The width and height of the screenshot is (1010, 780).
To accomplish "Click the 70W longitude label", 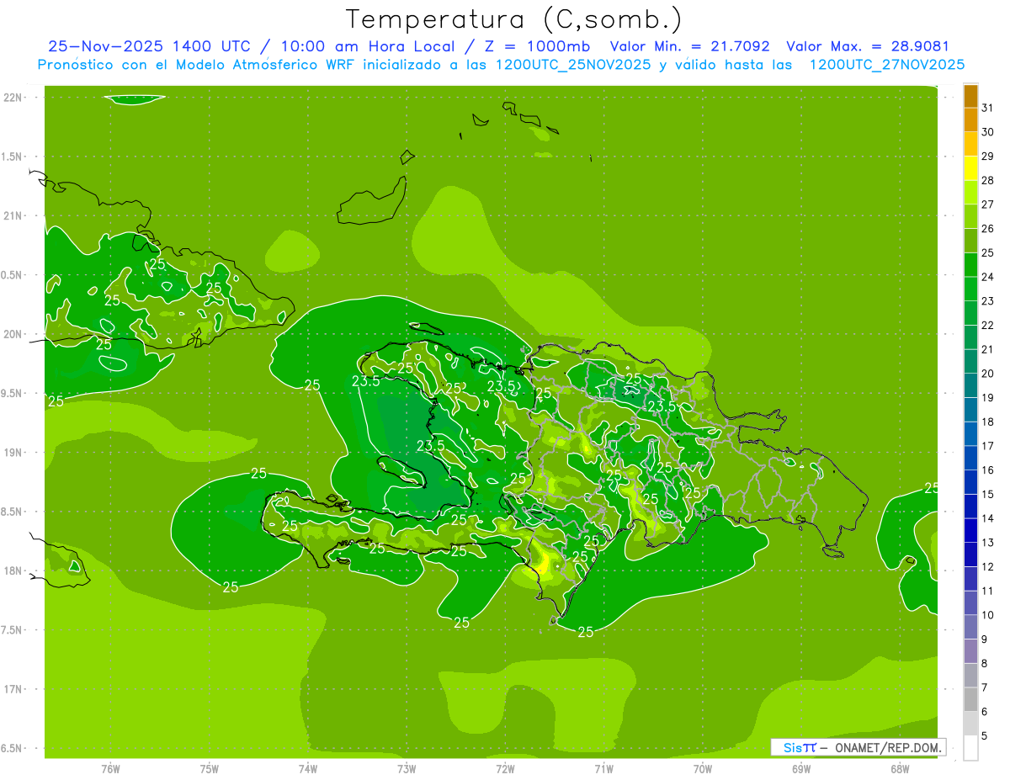I will tap(703, 769).
